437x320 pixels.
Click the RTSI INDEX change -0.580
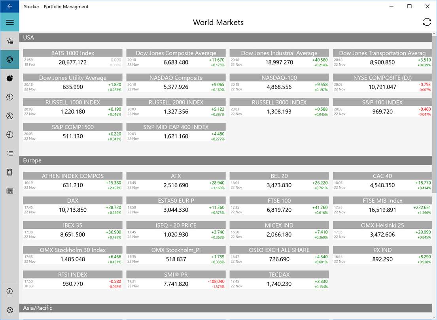pos(115,281)
